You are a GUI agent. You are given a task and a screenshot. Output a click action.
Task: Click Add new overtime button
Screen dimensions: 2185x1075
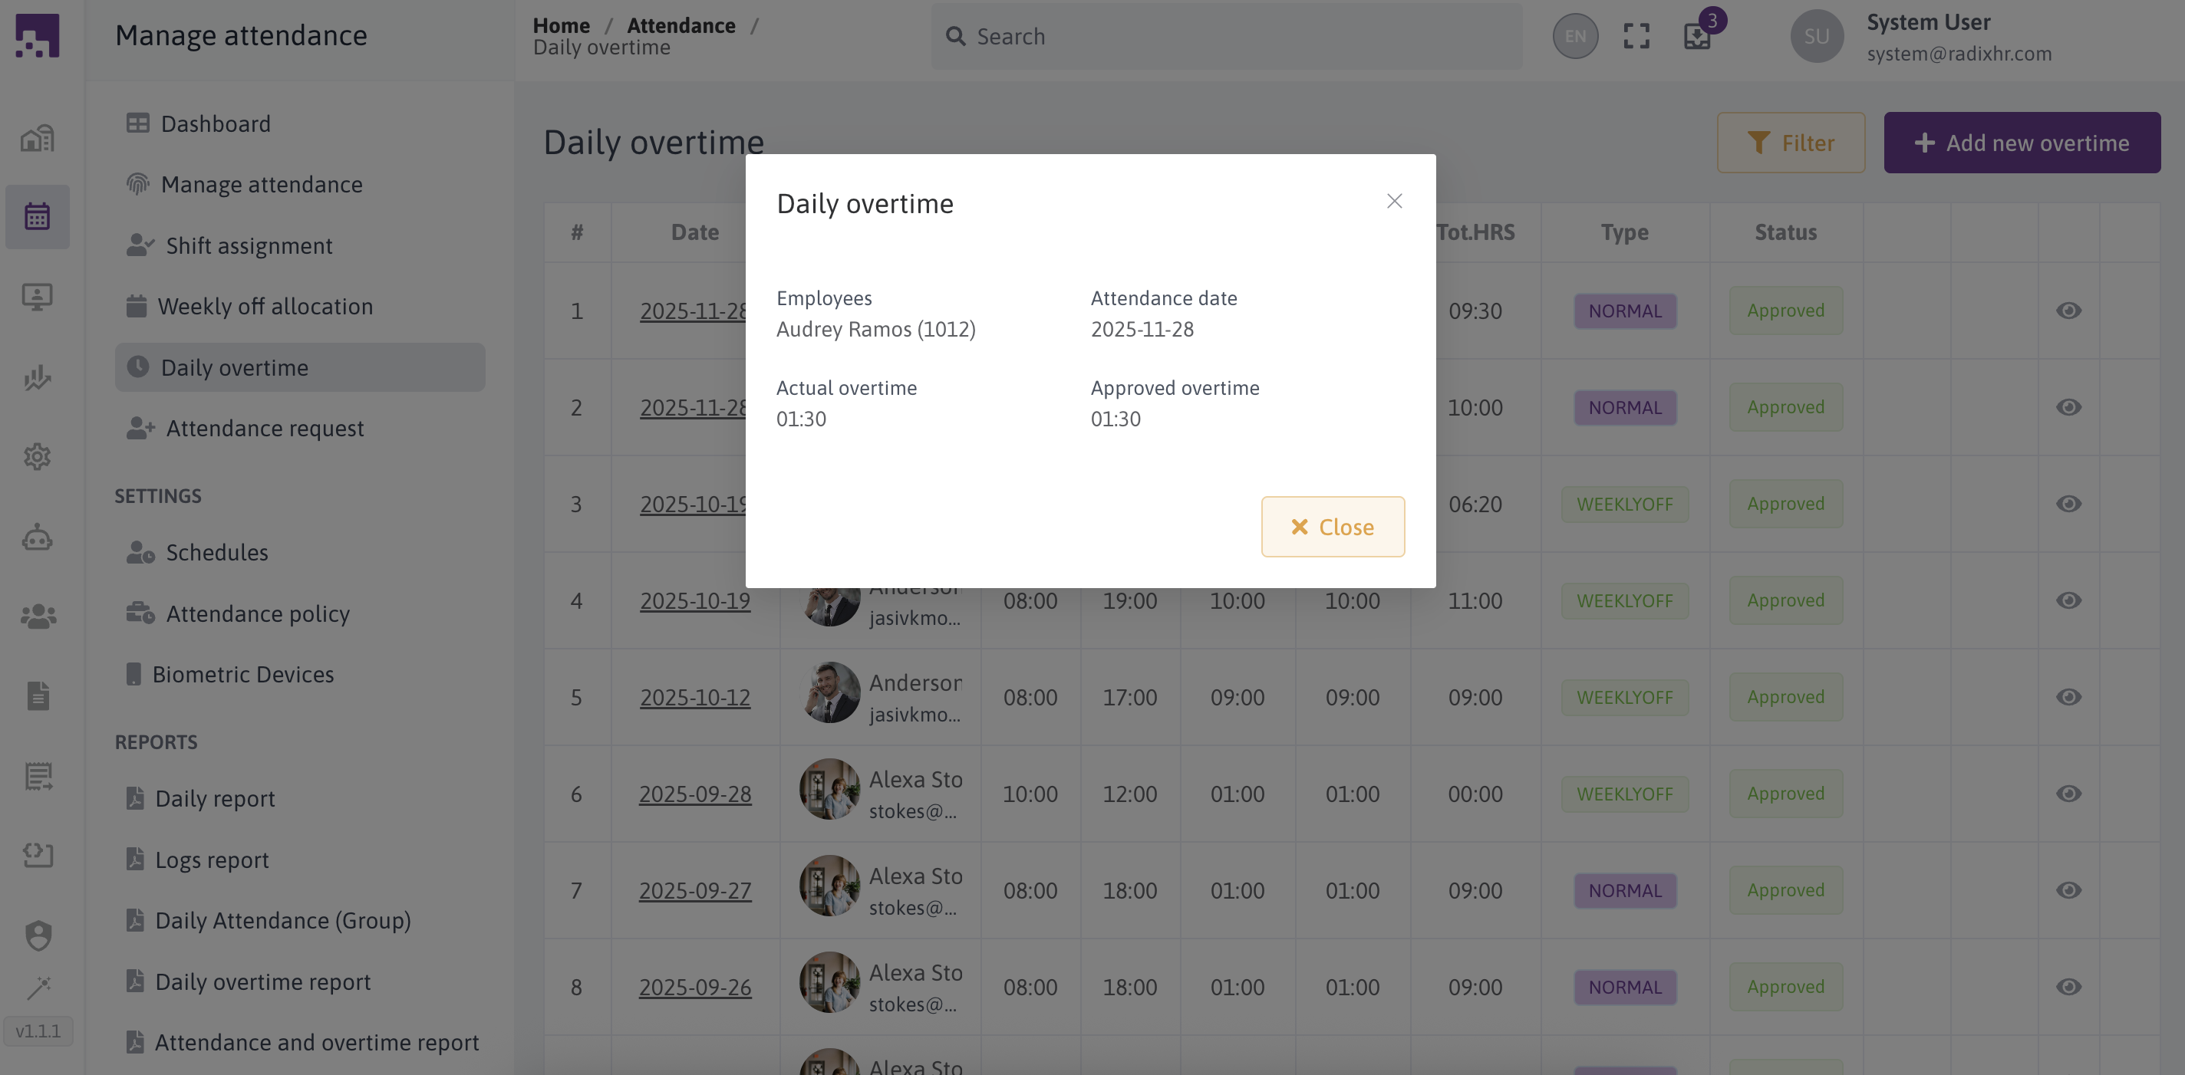pyautogui.click(x=2022, y=143)
